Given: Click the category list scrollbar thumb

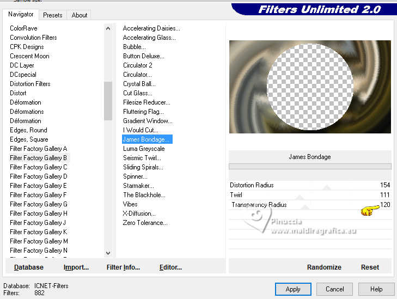Looking at the screenshot, I should 108,101.
